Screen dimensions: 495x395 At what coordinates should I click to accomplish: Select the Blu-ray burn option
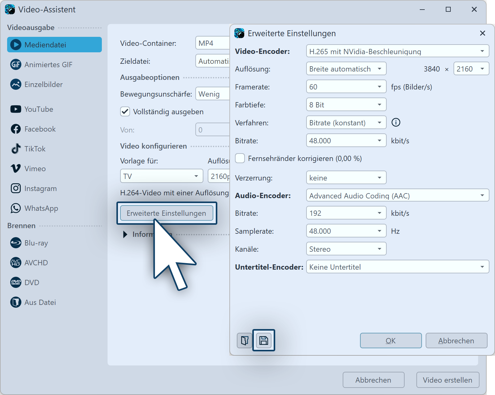tap(36, 243)
